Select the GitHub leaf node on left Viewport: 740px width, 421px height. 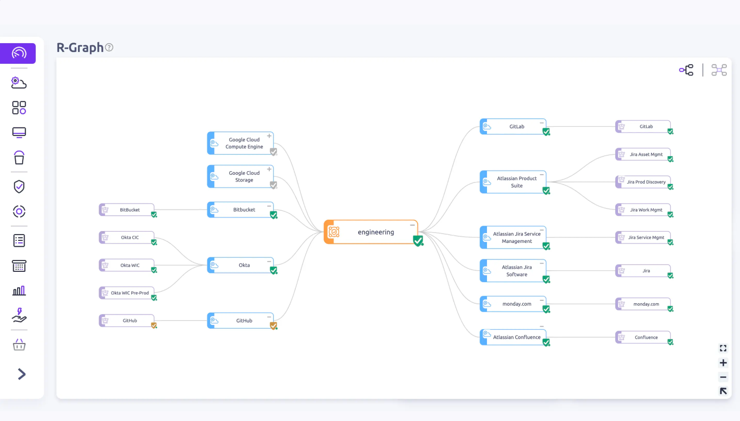(x=127, y=321)
